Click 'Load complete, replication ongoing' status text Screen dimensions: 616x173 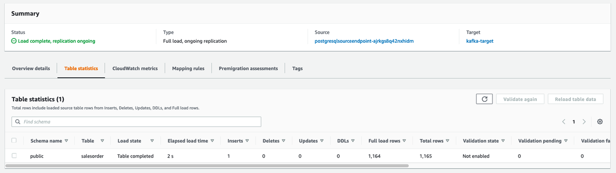[x=56, y=41]
